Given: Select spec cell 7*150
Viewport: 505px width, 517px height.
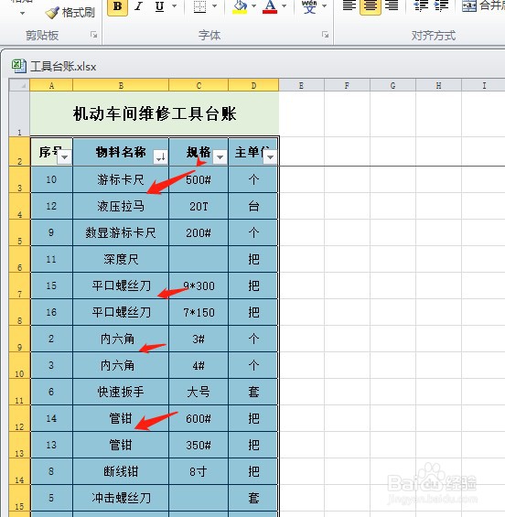Looking at the screenshot, I should coord(199,312).
